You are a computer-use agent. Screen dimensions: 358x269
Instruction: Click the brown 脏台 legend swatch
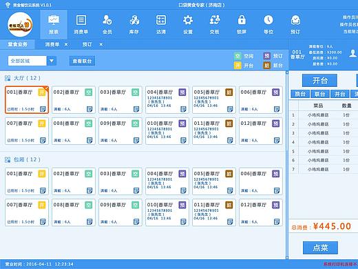(x=266, y=66)
